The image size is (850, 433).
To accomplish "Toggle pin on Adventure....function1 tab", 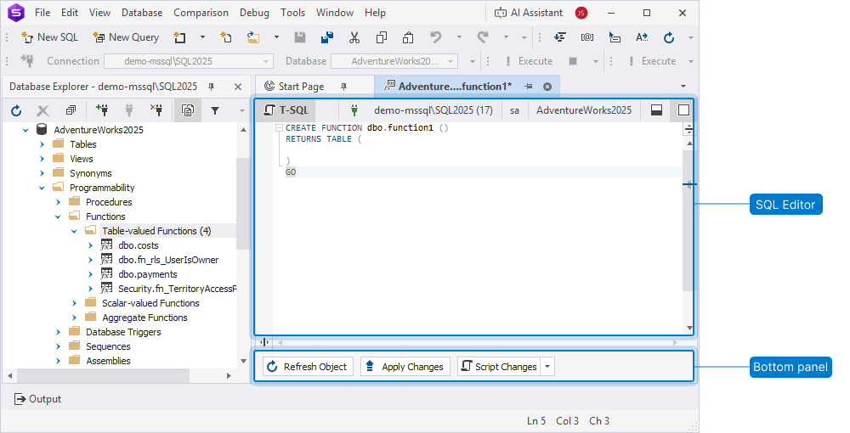I will (529, 87).
